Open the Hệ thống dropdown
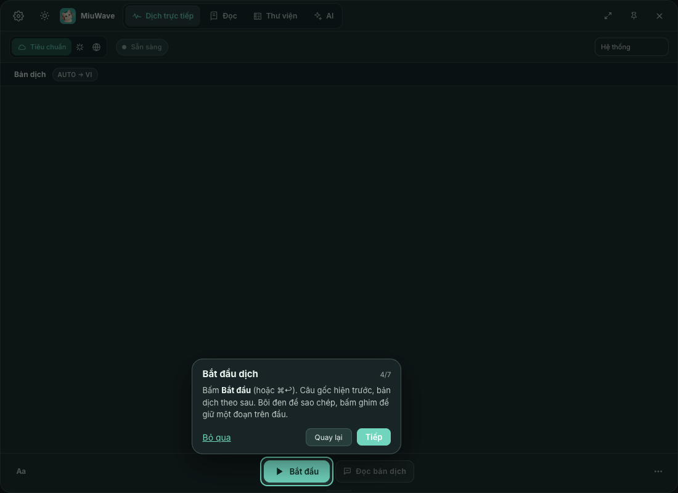This screenshot has width=678, height=493. click(x=631, y=47)
